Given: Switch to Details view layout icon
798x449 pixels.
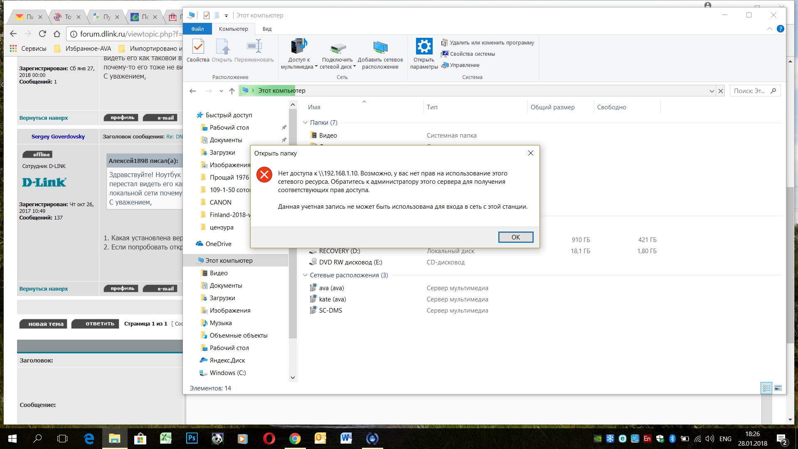Looking at the screenshot, I should coord(766,388).
